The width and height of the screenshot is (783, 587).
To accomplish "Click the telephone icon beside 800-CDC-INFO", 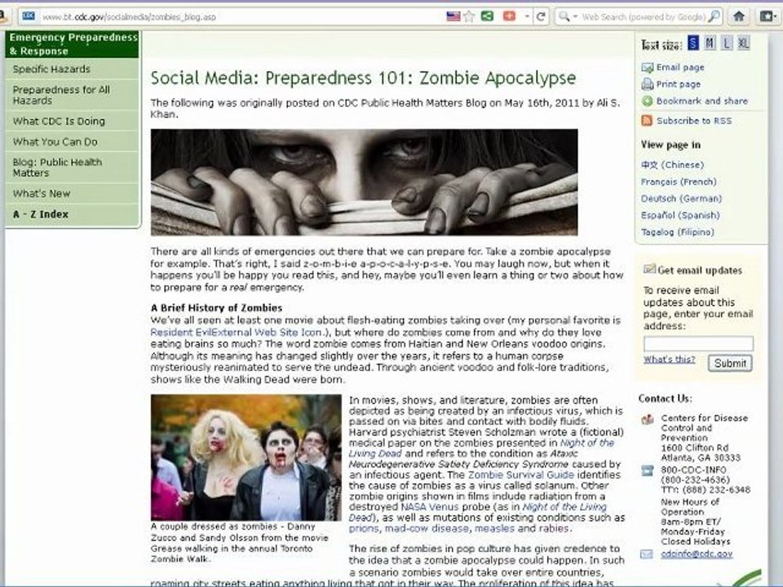I will 648,470.
